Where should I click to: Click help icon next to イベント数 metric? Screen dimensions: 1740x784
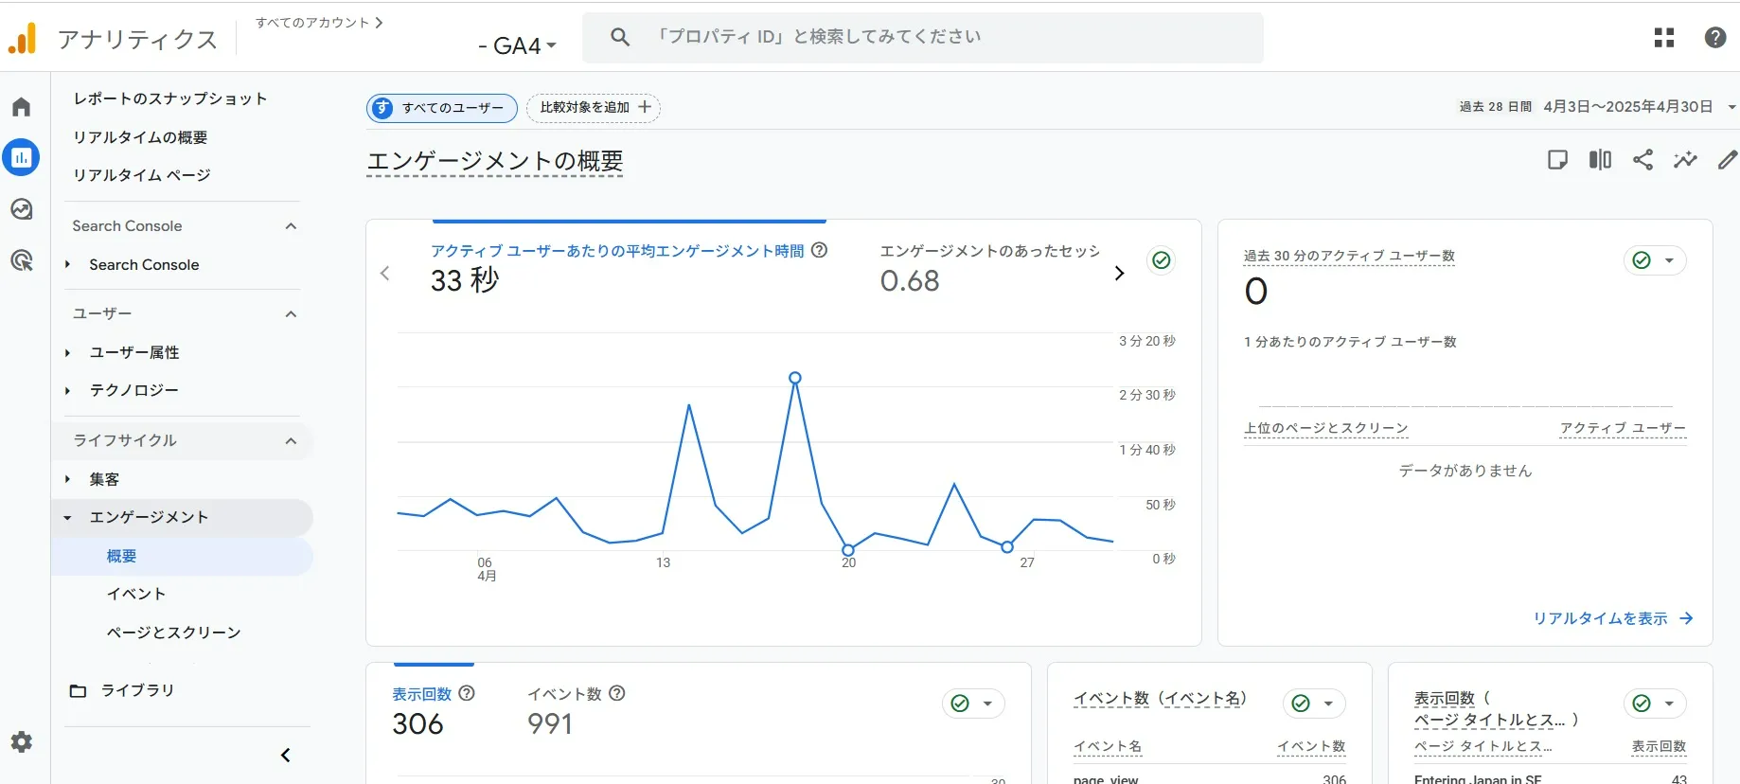point(617,693)
